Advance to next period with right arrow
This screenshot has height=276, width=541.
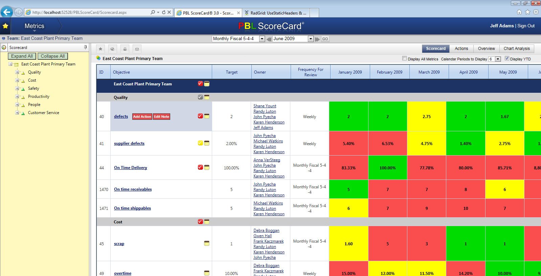317,39
